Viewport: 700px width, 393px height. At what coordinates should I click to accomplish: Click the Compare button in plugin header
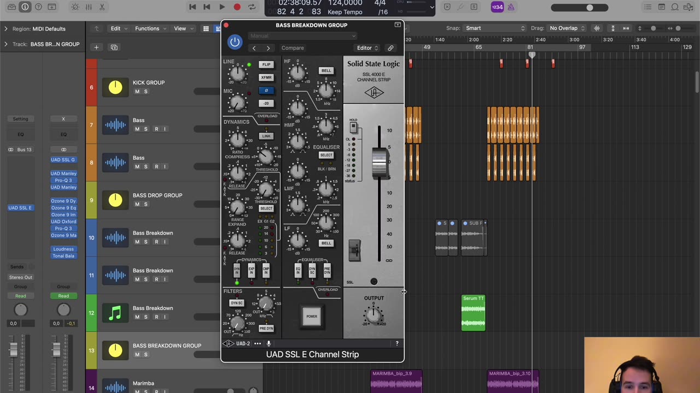tap(293, 48)
